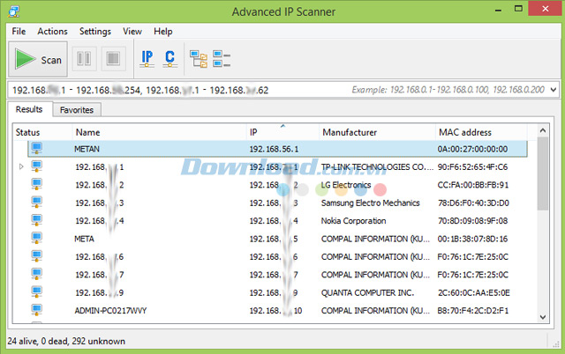Screen dimensions: 565x354
Task: Select the META device name
Action: click(84, 239)
